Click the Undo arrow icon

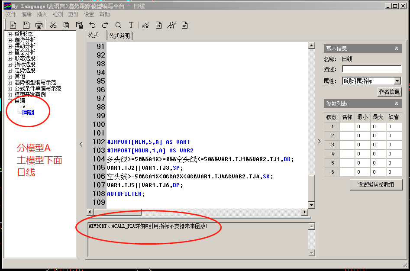pyautogui.click(x=92, y=25)
